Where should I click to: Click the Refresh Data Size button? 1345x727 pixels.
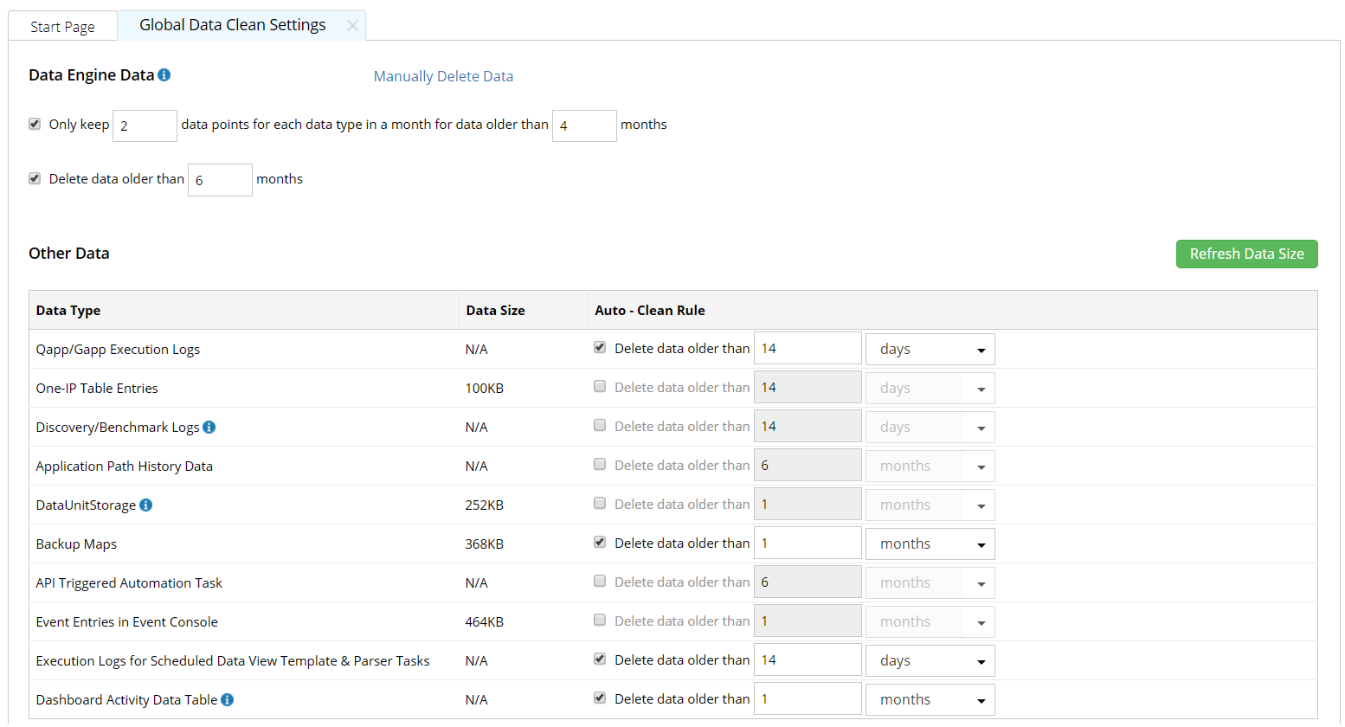tap(1246, 254)
